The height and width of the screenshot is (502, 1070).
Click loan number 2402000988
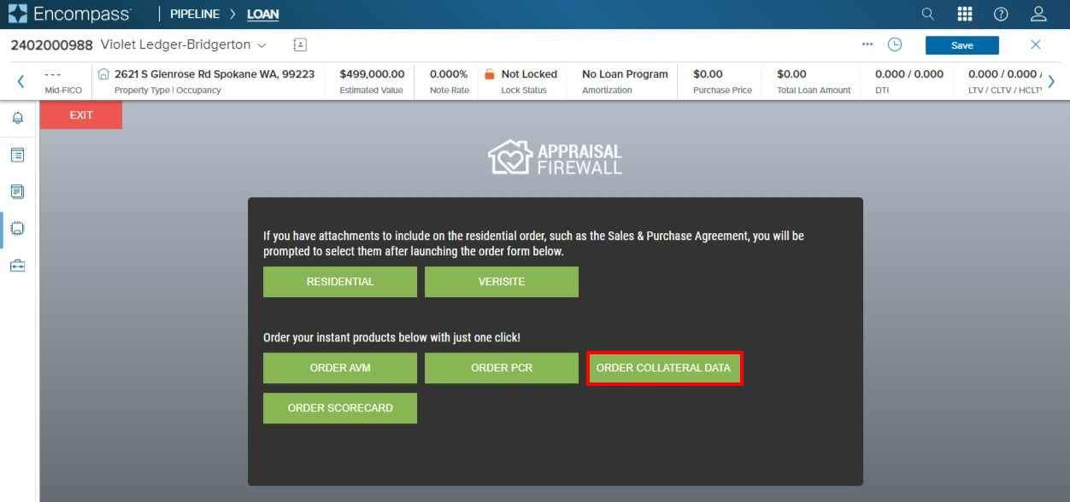point(51,44)
